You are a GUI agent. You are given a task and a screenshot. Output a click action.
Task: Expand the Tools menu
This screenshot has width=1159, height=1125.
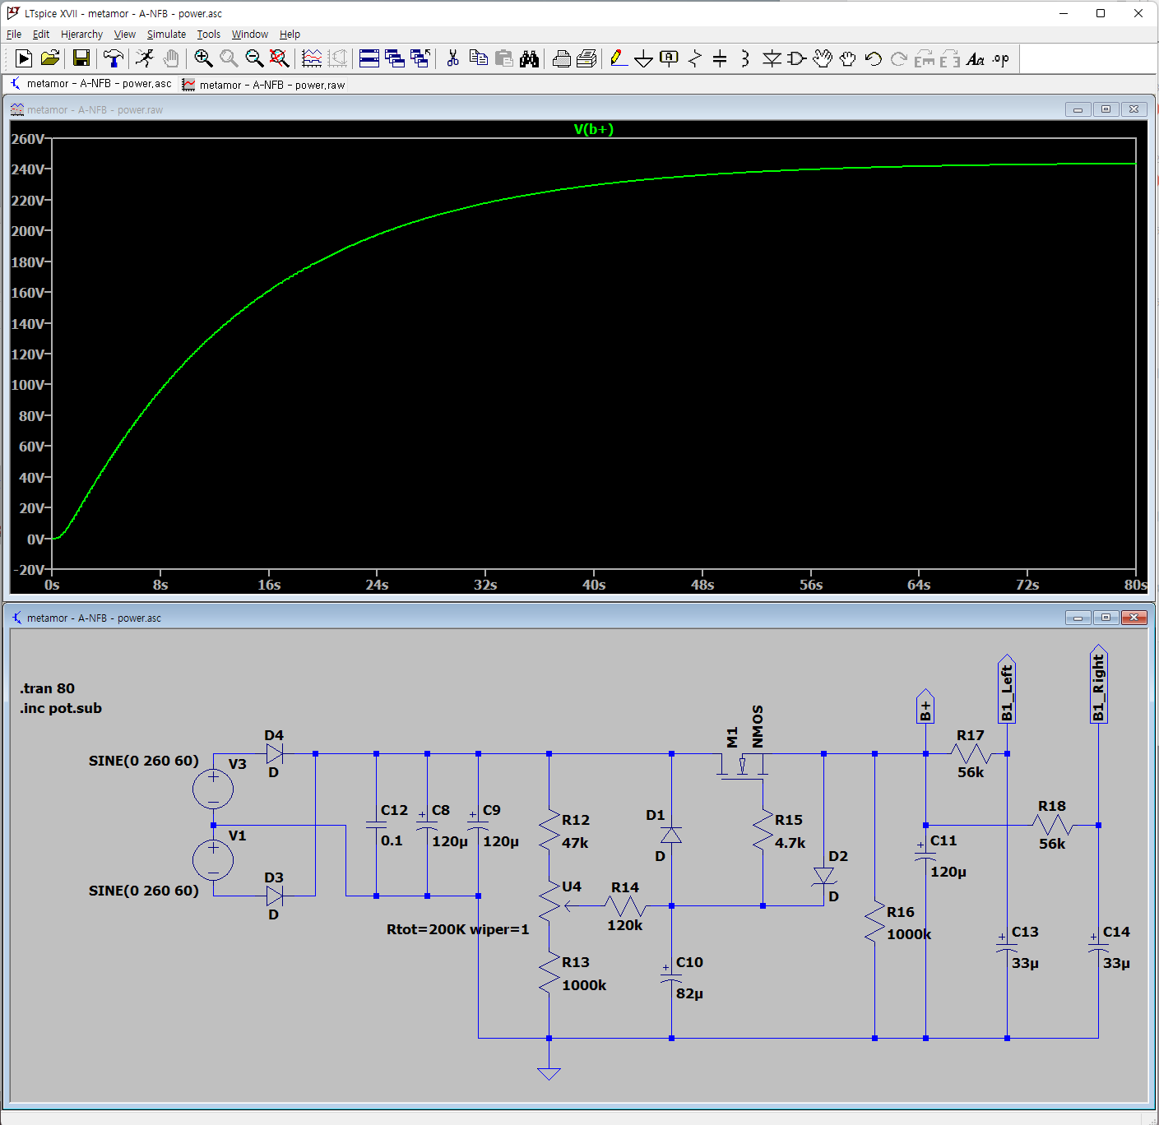(208, 35)
